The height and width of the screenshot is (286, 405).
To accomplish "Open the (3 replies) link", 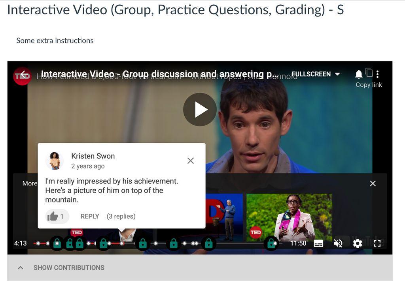I will click(x=121, y=216).
